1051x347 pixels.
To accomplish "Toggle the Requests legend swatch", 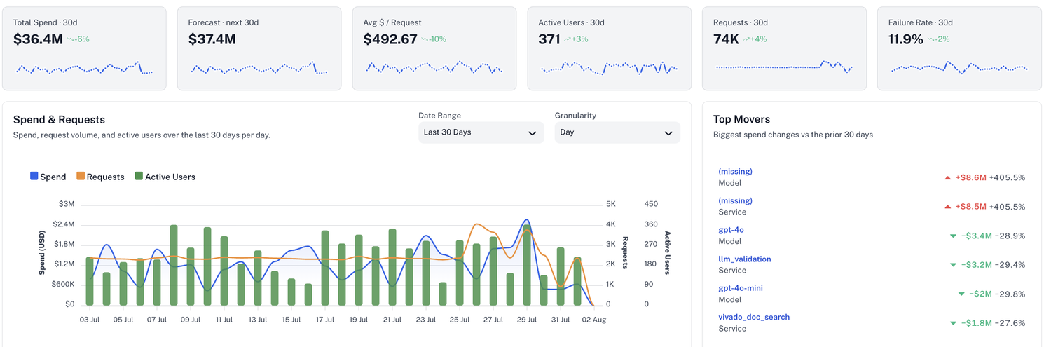I will [81, 177].
